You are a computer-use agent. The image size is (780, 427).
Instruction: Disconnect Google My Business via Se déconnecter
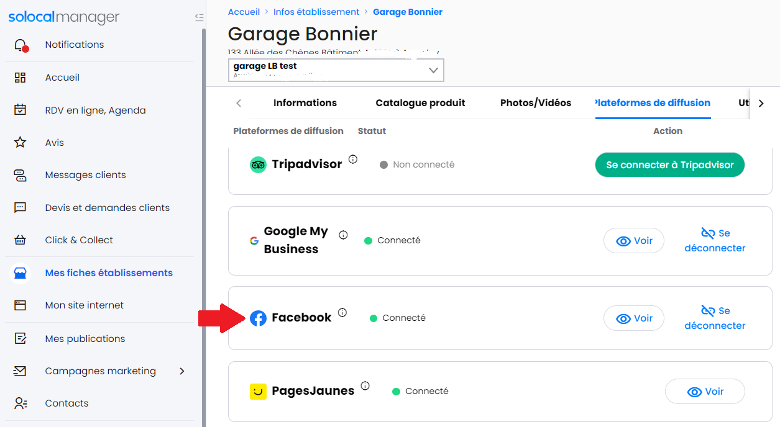click(x=715, y=241)
